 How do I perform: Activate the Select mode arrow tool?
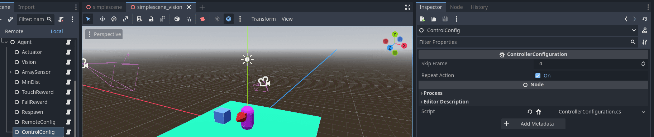coord(88,19)
